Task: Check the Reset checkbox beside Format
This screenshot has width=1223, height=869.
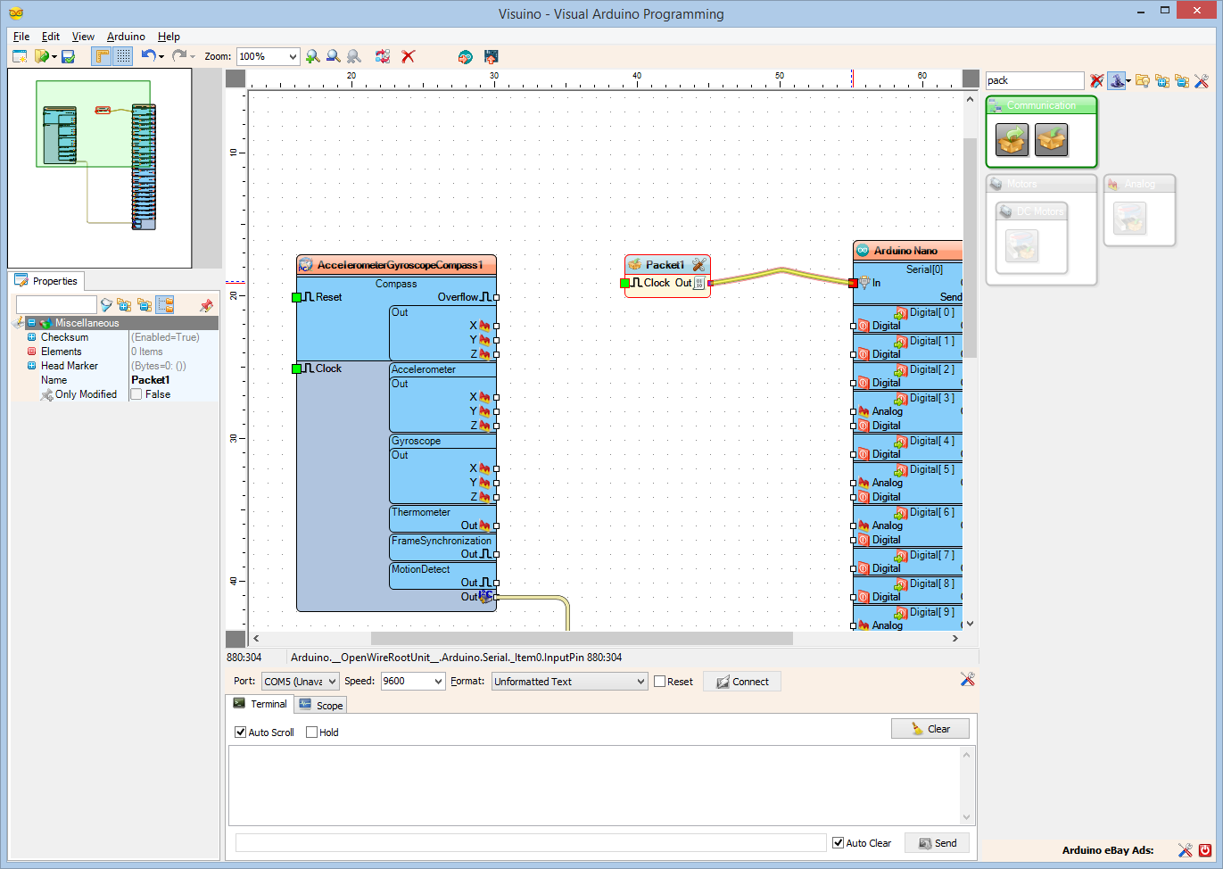Action: click(x=660, y=682)
